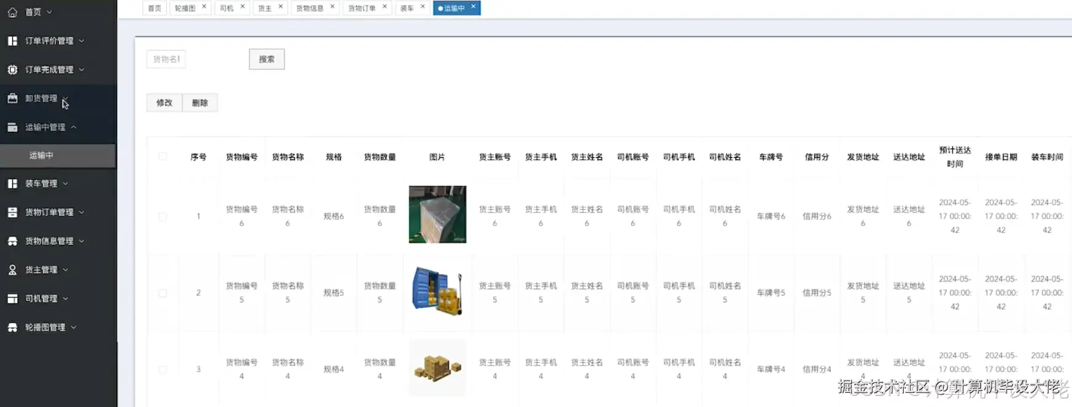Image resolution: width=1072 pixels, height=407 pixels.
Task: Expand 货物订单管理 menu
Action: (x=81, y=212)
